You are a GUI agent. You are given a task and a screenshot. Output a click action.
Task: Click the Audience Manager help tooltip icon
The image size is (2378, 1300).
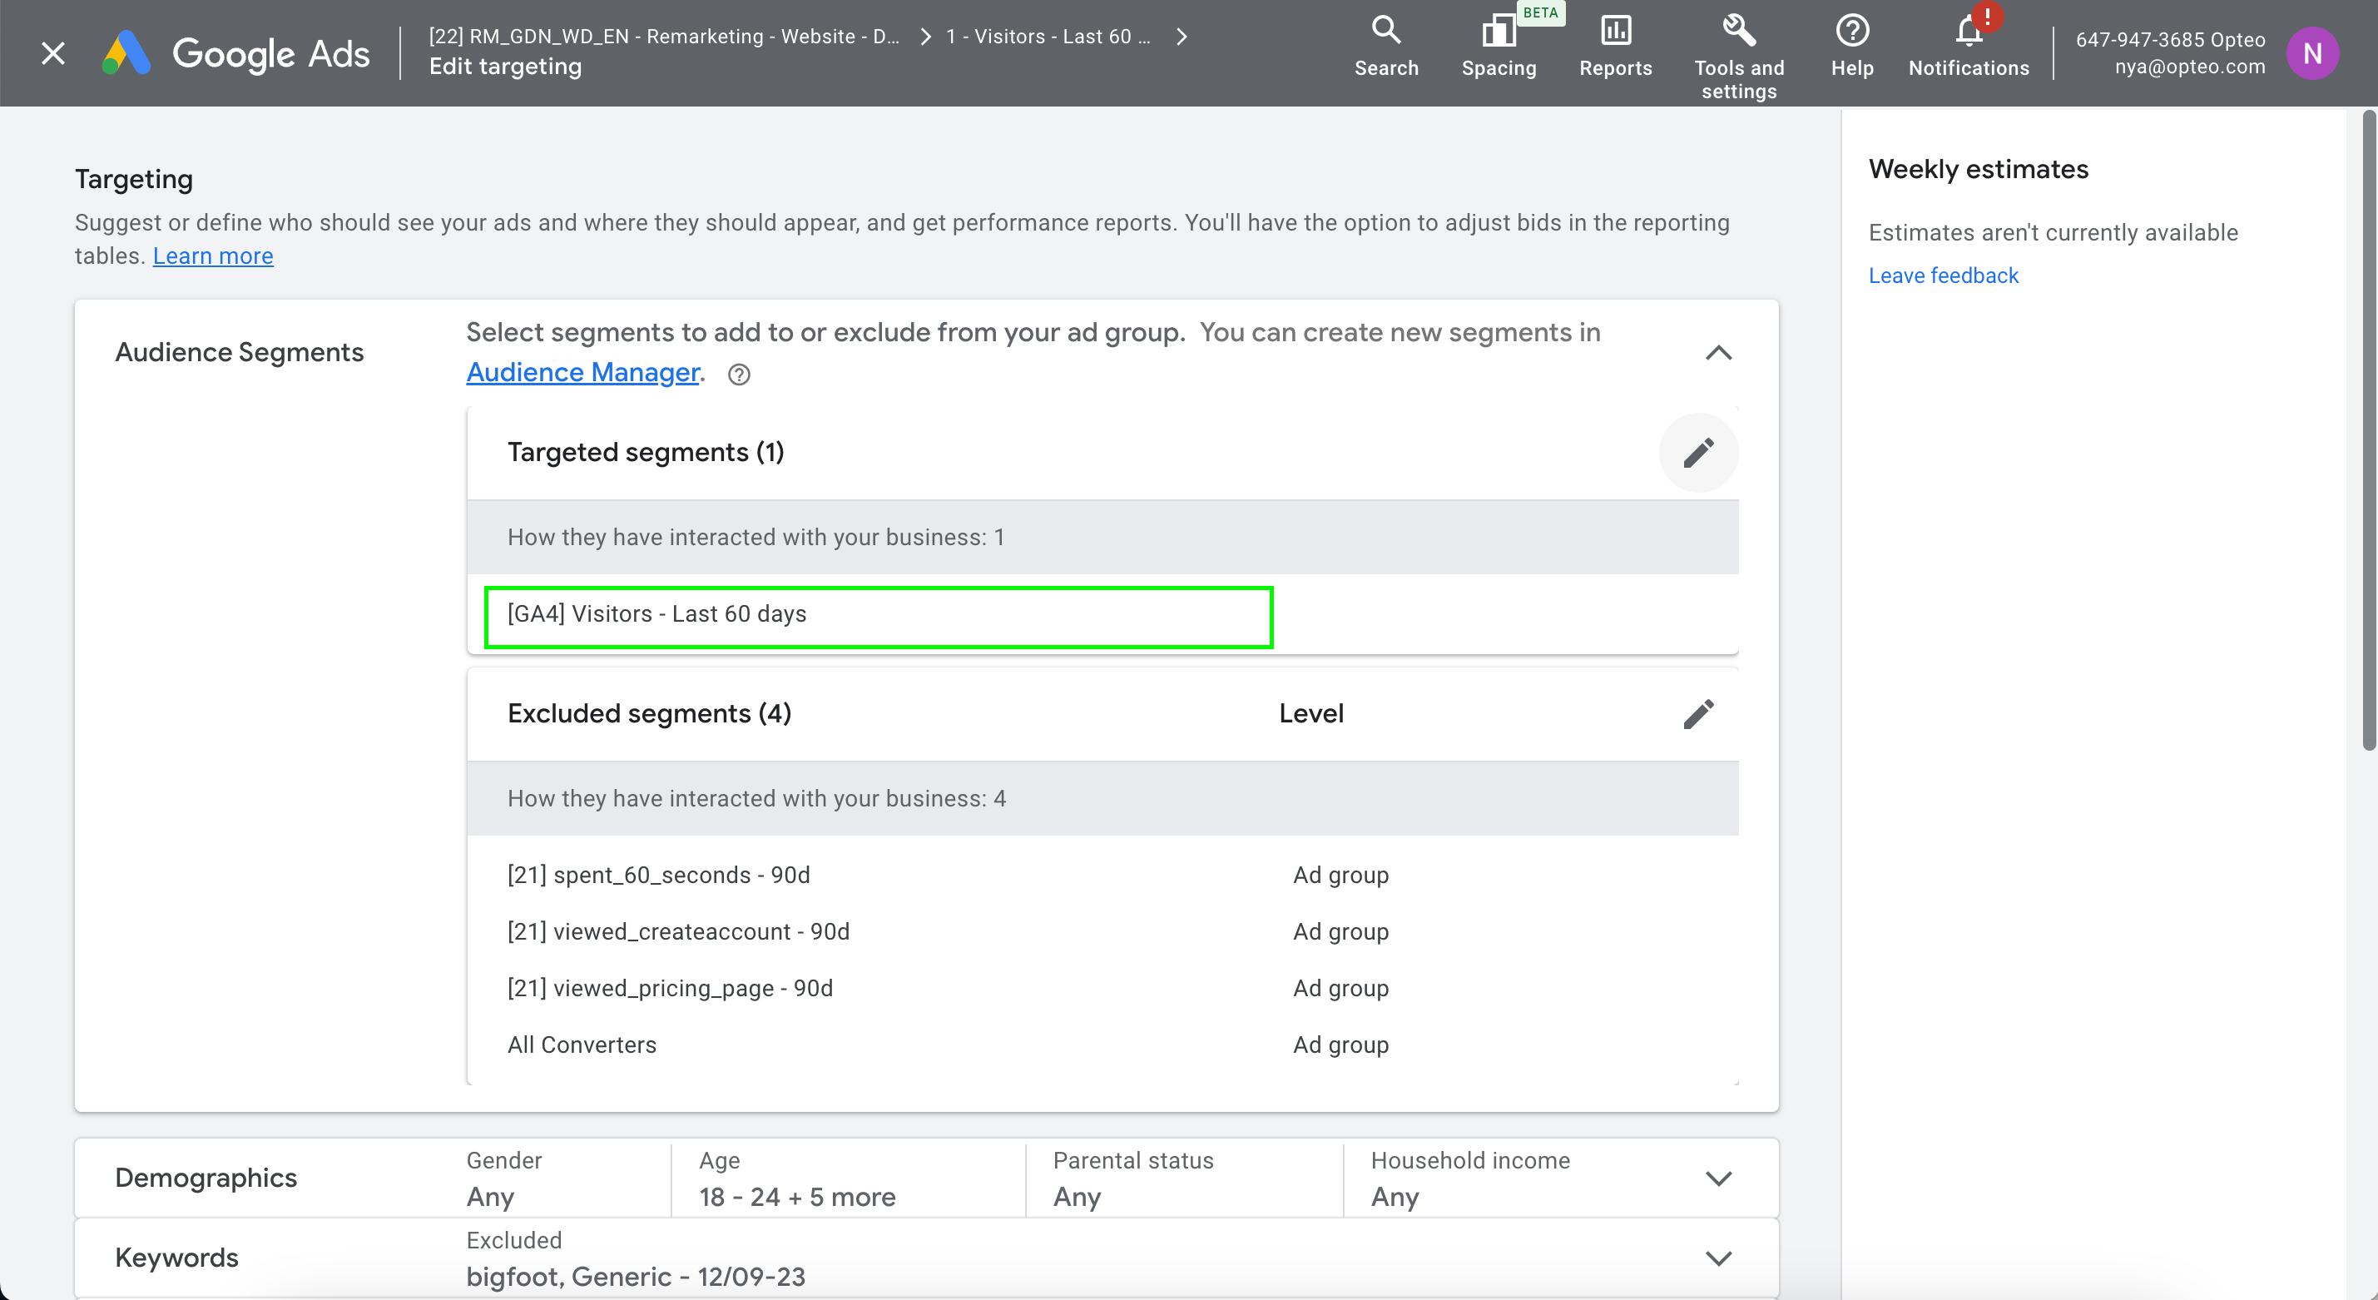coord(739,374)
